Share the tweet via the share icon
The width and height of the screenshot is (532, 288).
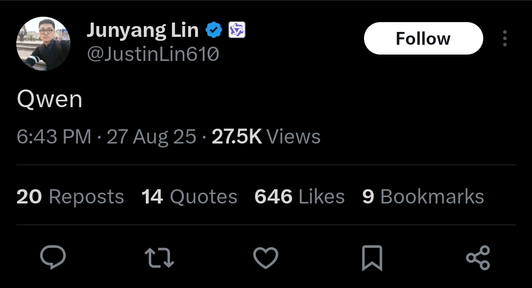click(478, 258)
